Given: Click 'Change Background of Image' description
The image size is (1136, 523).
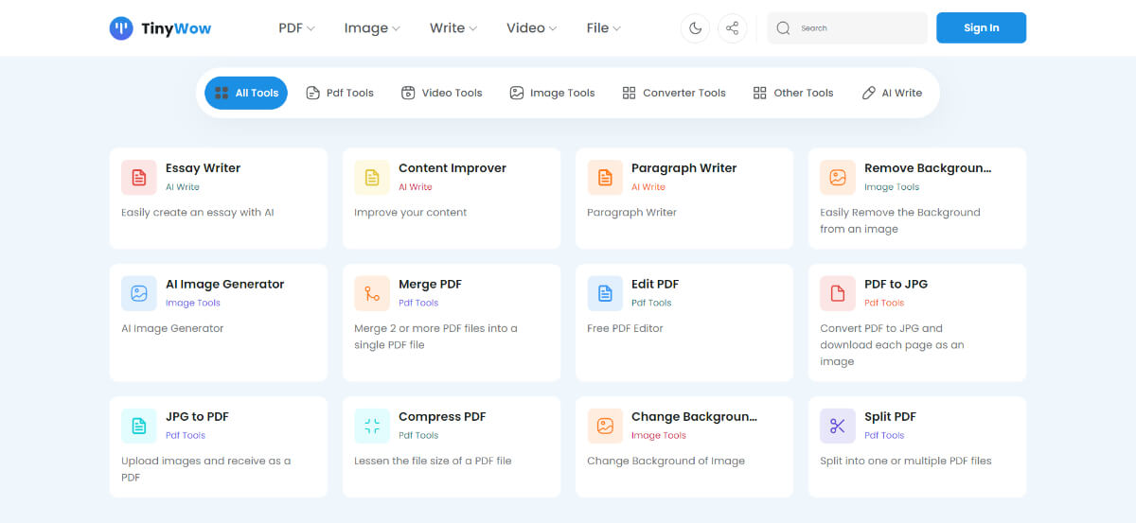Looking at the screenshot, I should point(666,461).
